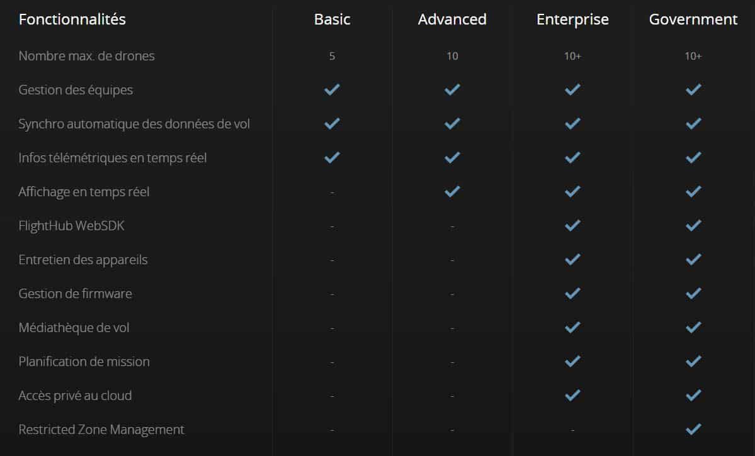Click the Fonctionnalités heading
The width and height of the screenshot is (755, 456).
coord(72,19)
